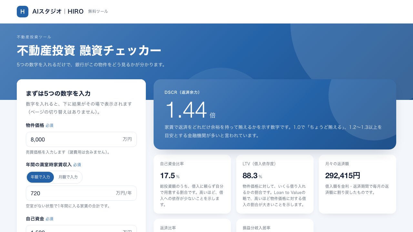Click the LTV（借入依存度） card title
Screen dimensions: 413x232
[x=259, y=164]
